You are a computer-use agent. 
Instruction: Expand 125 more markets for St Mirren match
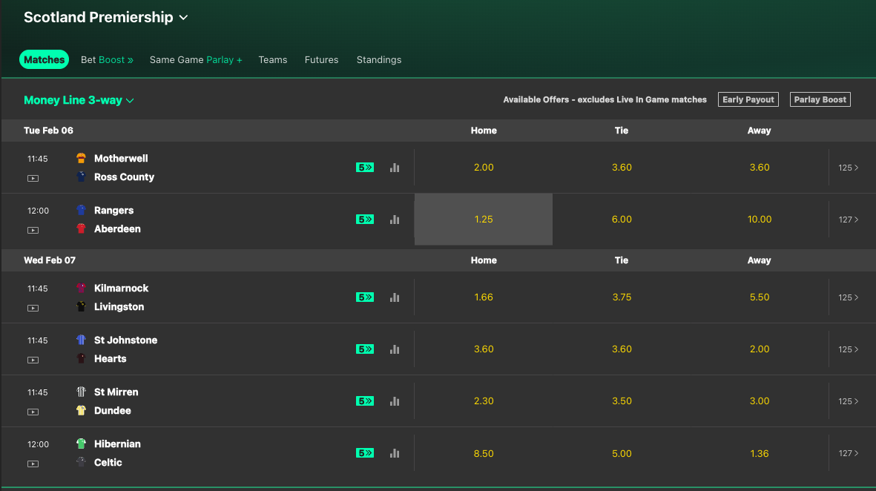pos(848,401)
